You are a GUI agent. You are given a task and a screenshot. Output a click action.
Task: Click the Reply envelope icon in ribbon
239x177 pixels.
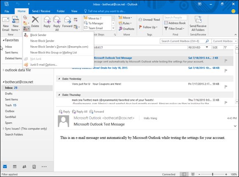pyautogui.click(x=47, y=20)
